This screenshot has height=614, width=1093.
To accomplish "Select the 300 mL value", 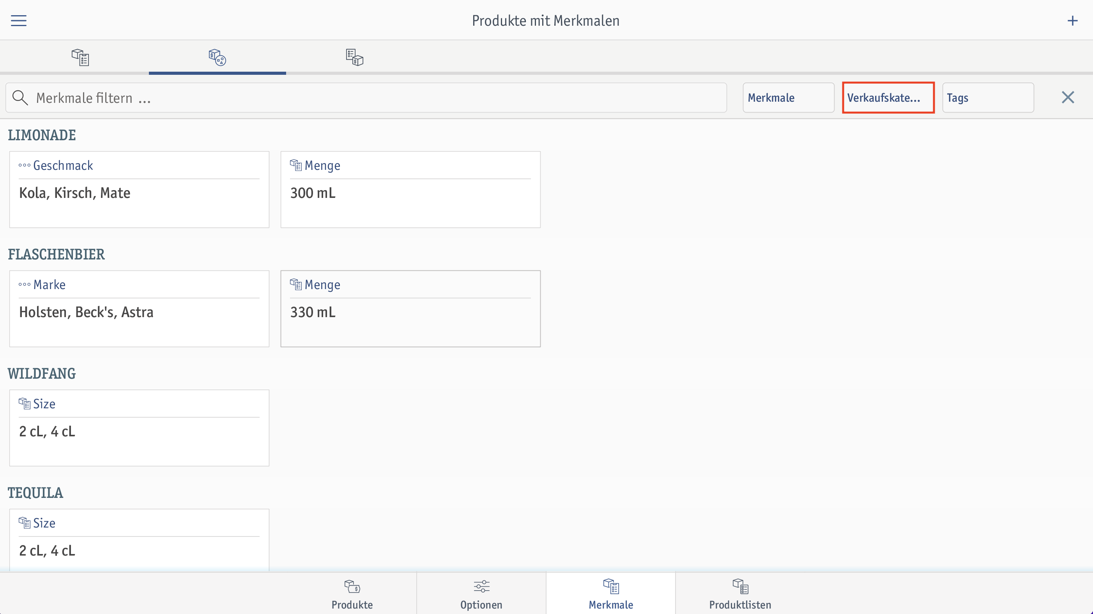I will click(313, 193).
